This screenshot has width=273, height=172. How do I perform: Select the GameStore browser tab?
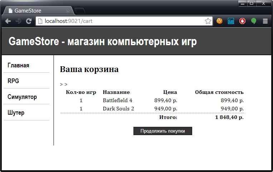pyautogui.click(x=38, y=11)
